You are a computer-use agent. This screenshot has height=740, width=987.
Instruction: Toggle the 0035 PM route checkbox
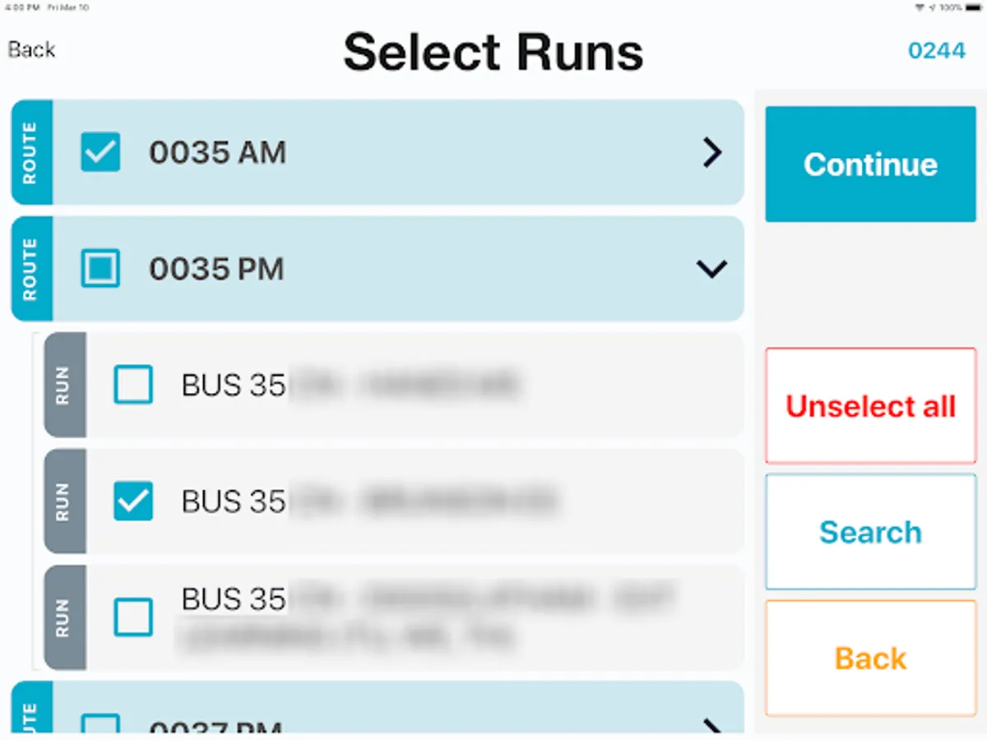click(100, 269)
